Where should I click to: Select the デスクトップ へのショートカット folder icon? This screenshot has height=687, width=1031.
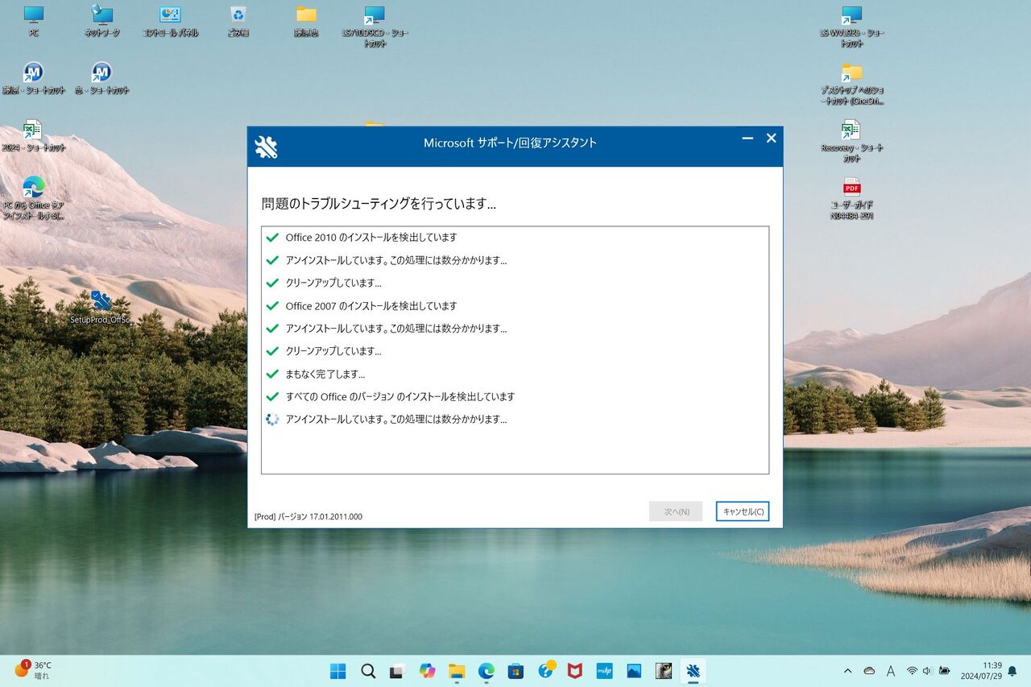(x=852, y=85)
